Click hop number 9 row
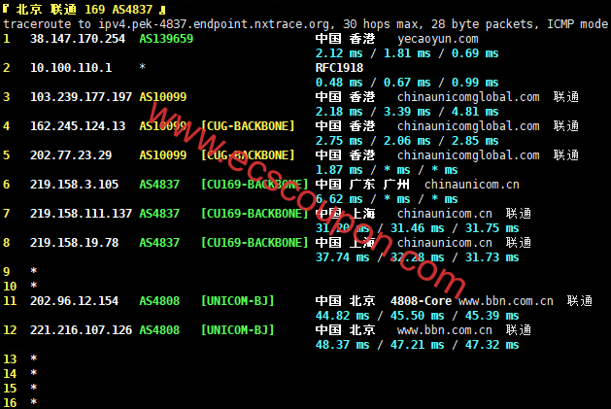 [x=19, y=271]
